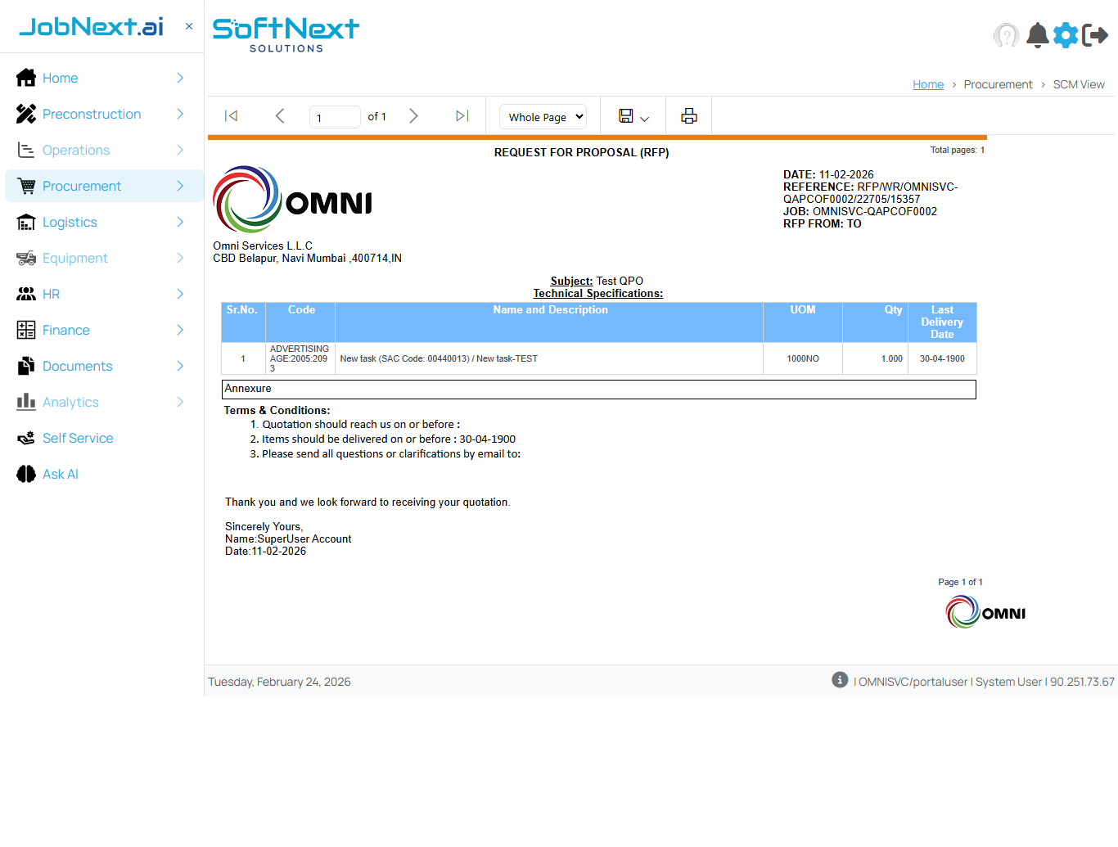Click the help question-mark icon
The height and width of the screenshot is (847, 1118).
pos(1007,35)
